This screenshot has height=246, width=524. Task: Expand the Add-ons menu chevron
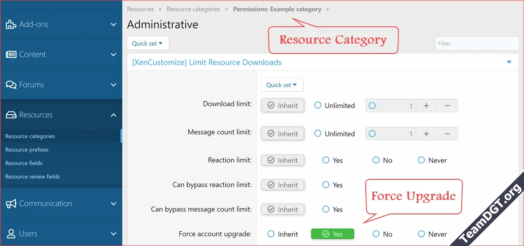click(113, 25)
